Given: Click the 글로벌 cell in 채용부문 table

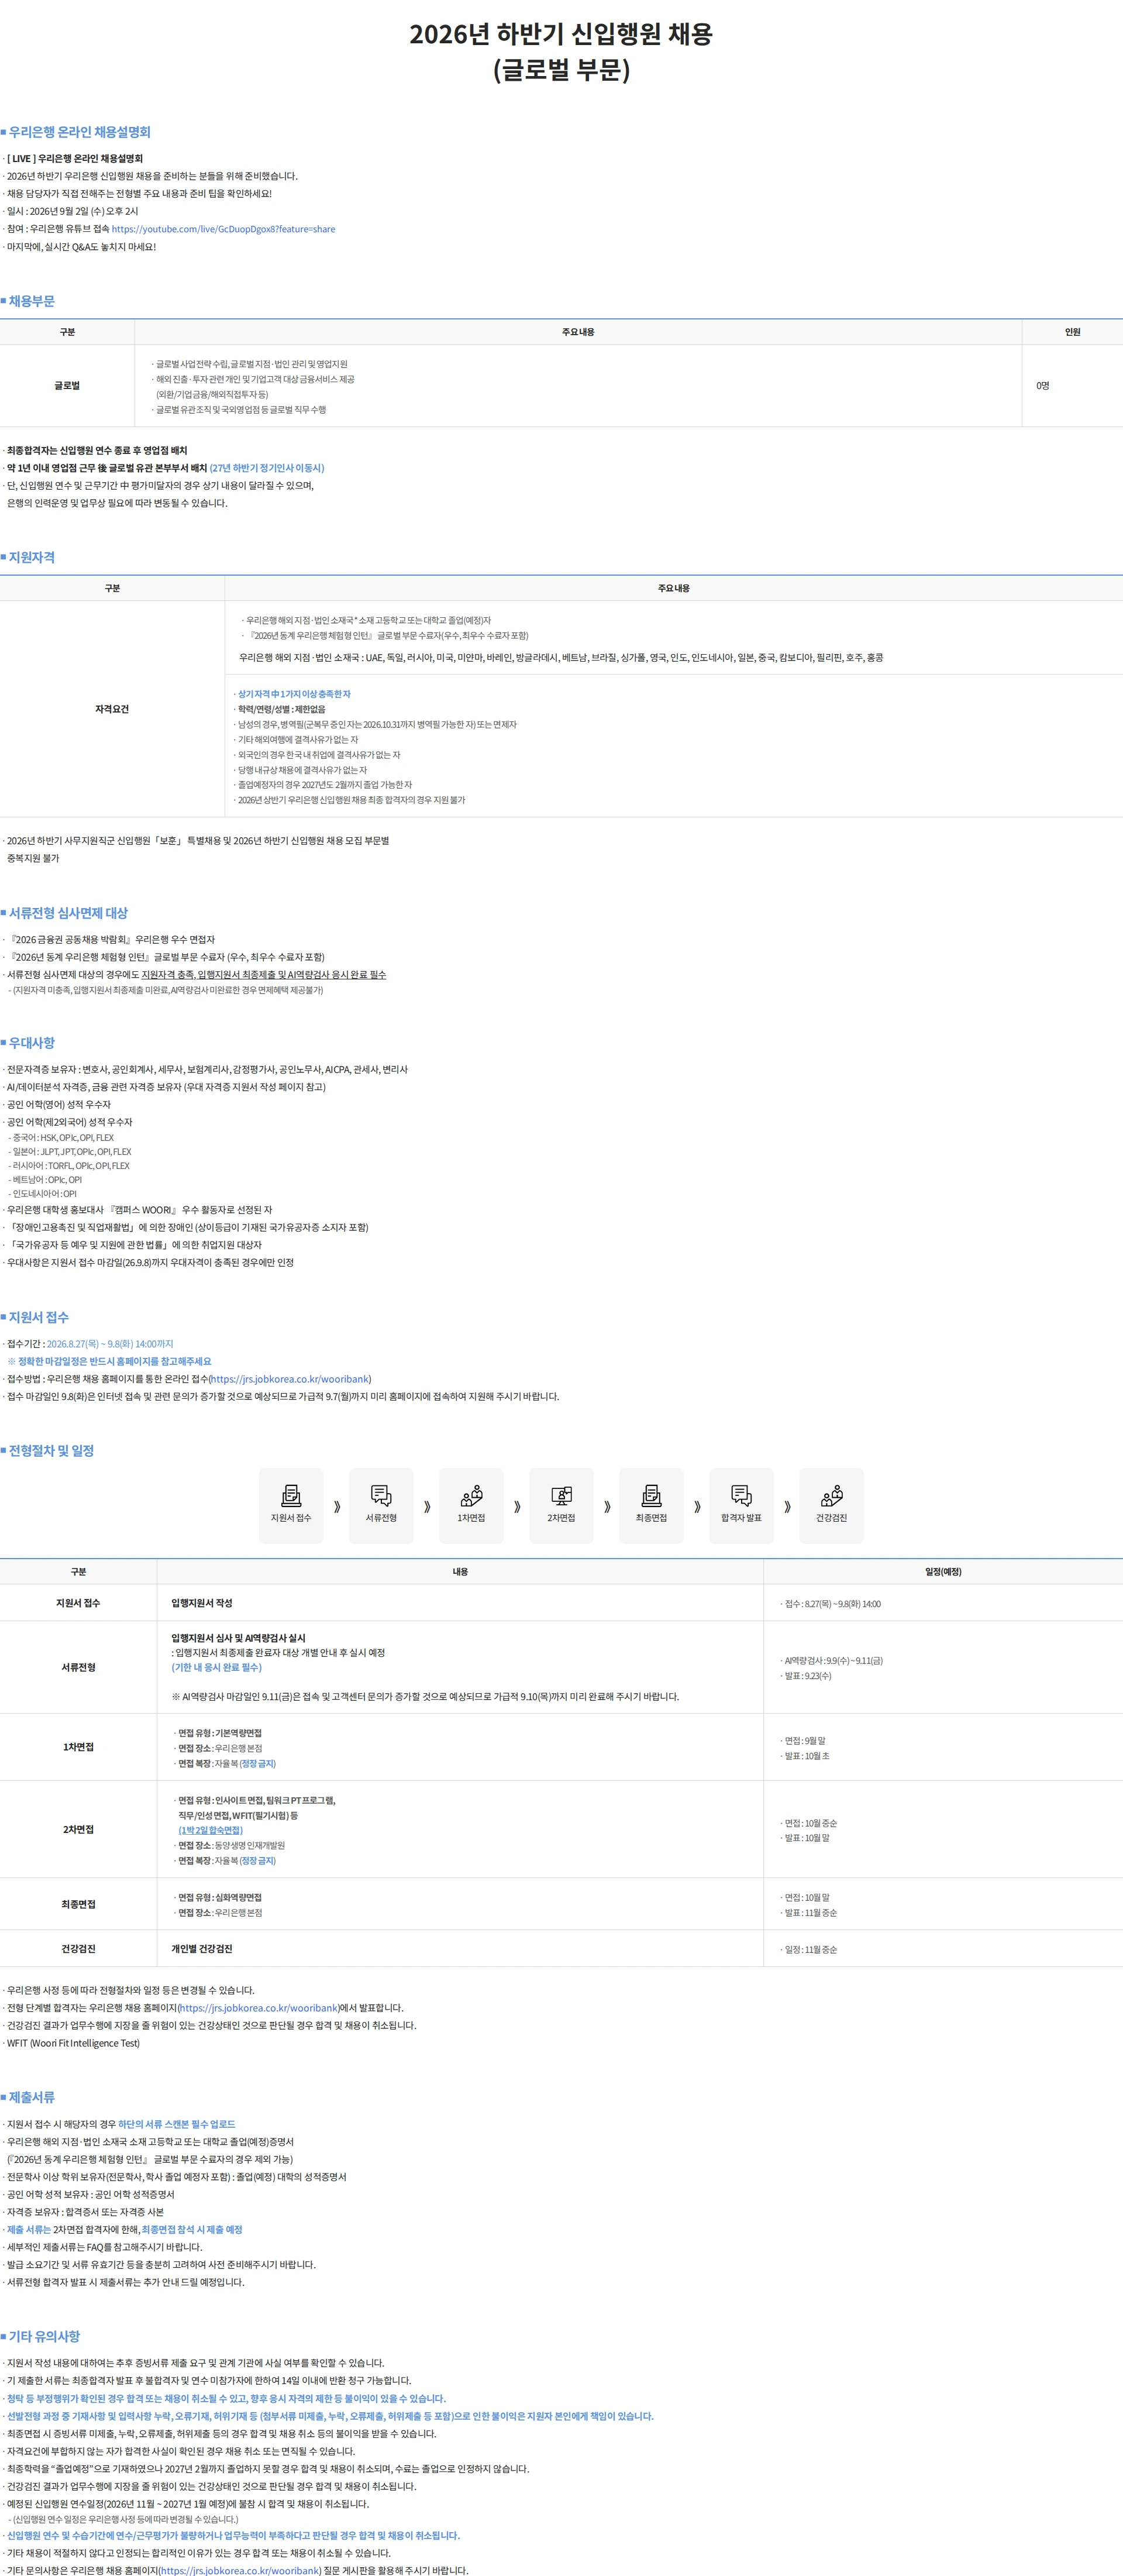Looking at the screenshot, I should [67, 385].
